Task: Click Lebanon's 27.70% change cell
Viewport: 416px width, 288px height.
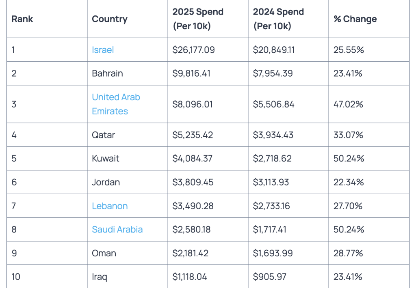Action: [x=348, y=206]
